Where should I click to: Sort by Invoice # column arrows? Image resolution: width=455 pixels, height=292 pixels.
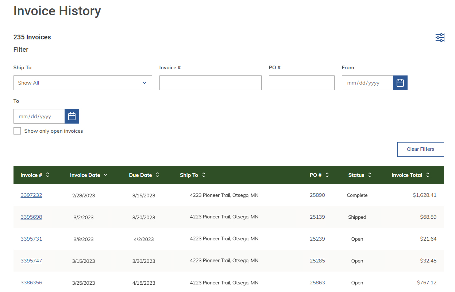point(47,175)
